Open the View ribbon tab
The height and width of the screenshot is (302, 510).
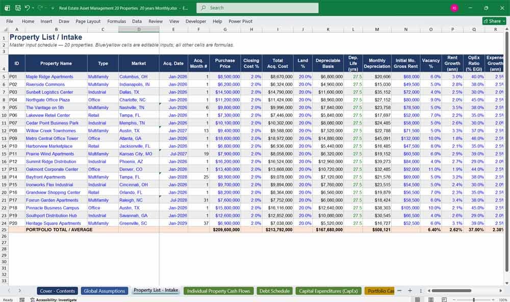[x=174, y=21]
